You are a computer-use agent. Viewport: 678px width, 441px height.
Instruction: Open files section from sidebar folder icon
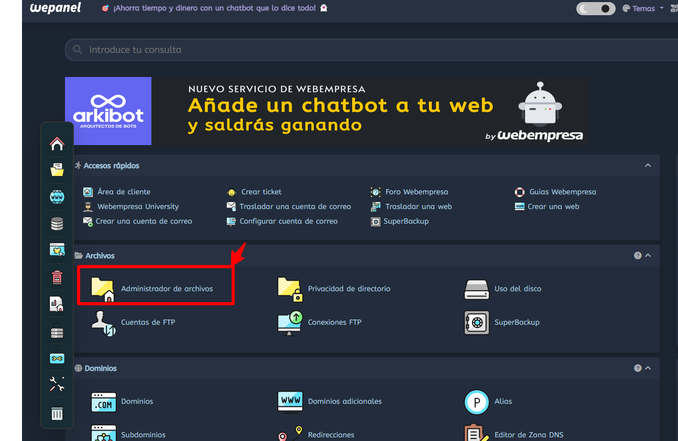[57, 170]
